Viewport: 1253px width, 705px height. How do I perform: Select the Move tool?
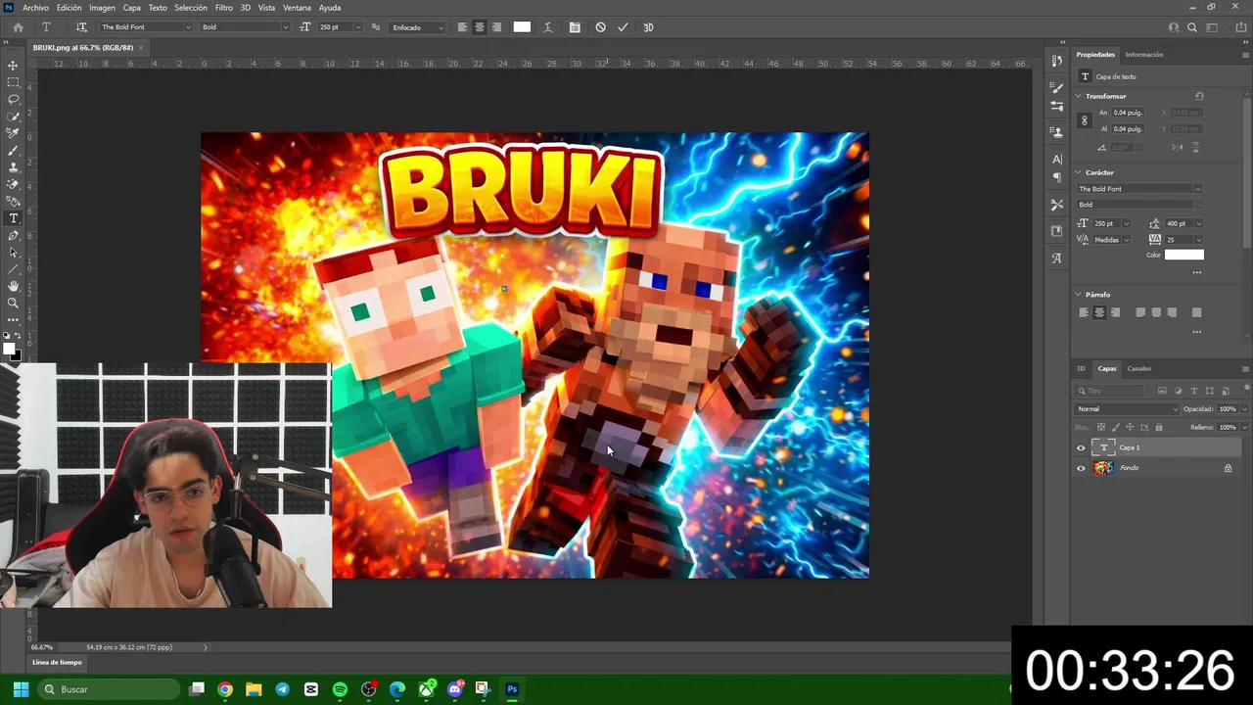tap(13, 66)
